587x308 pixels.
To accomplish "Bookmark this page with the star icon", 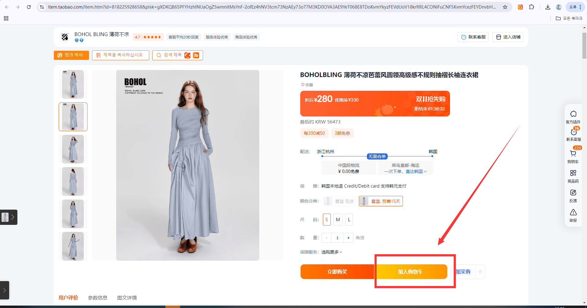I will point(505,7).
